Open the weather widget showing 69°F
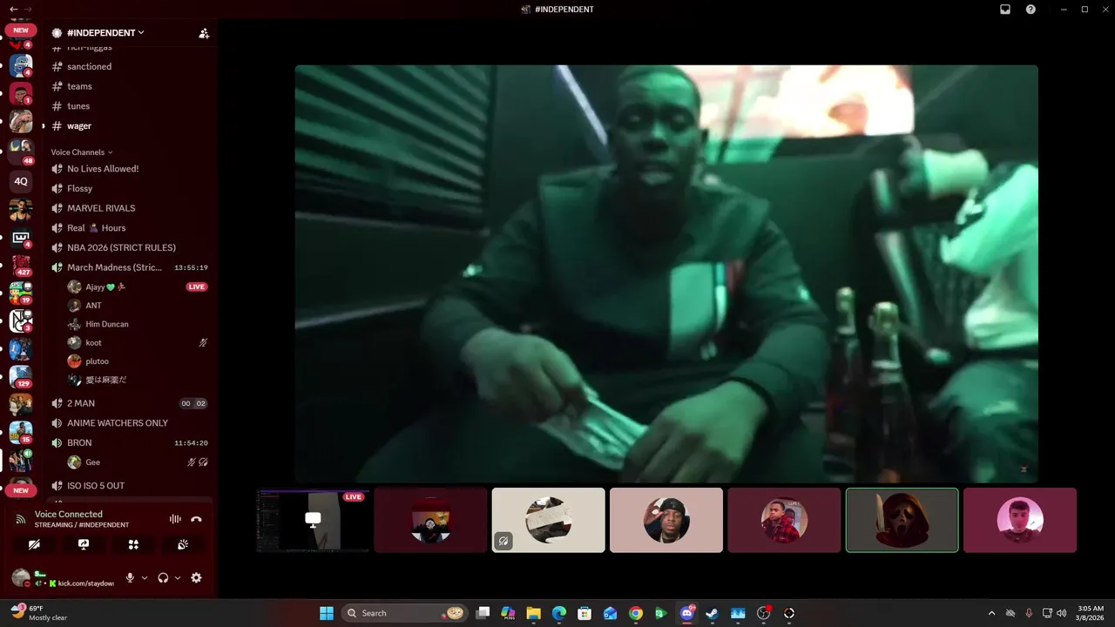 (x=39, y=613)
